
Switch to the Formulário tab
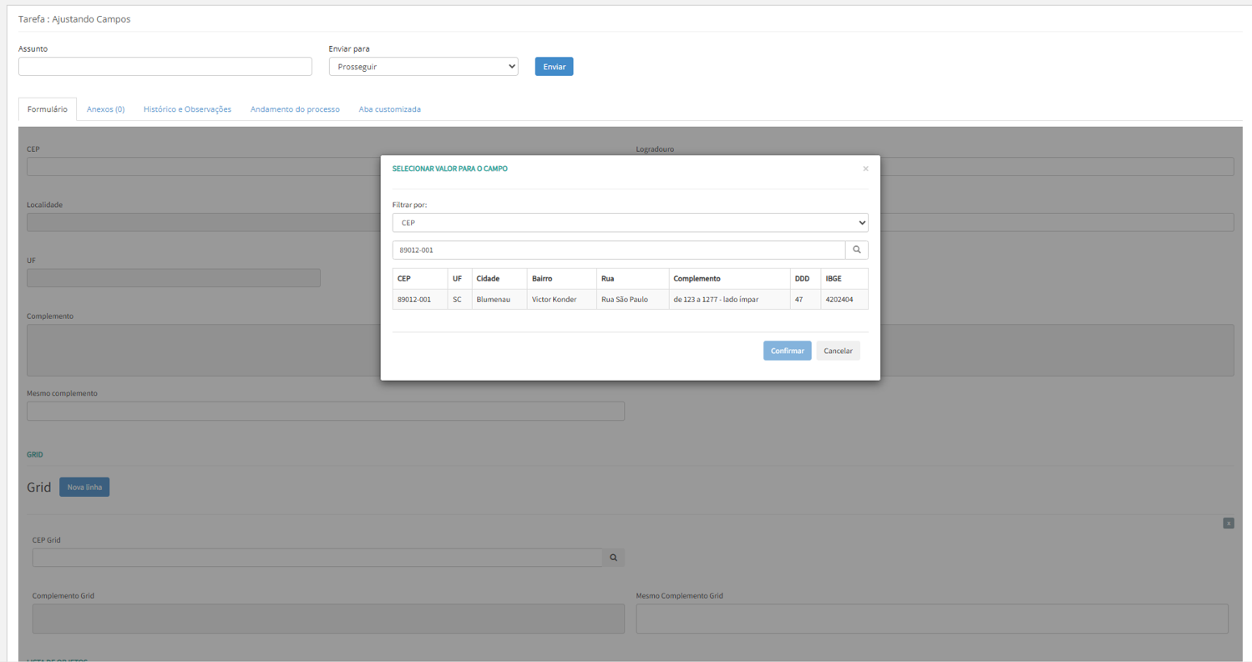tap(48, 109)
